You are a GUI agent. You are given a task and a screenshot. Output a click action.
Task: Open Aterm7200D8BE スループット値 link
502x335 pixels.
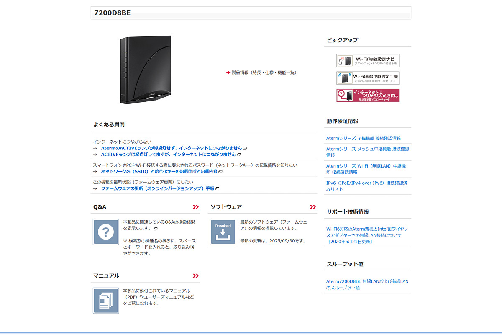pyautogui.click(x=367, y=284)
